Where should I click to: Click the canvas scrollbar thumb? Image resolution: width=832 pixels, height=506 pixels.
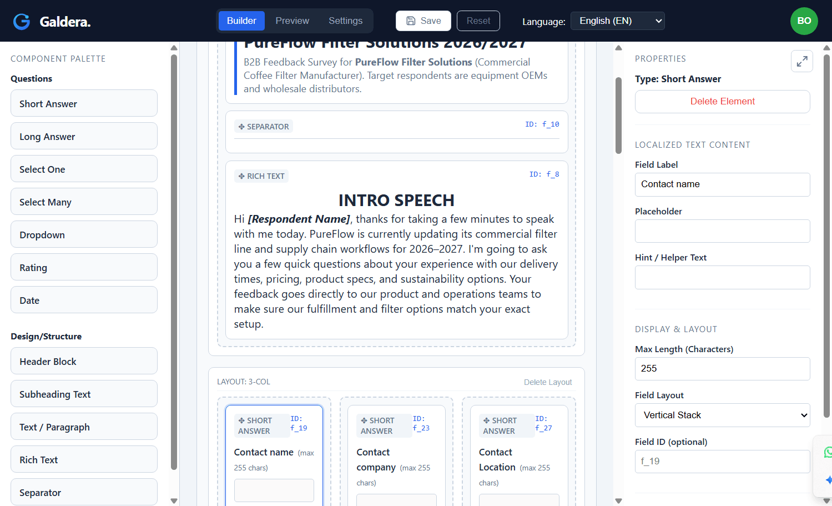click(x=618, y=115)
